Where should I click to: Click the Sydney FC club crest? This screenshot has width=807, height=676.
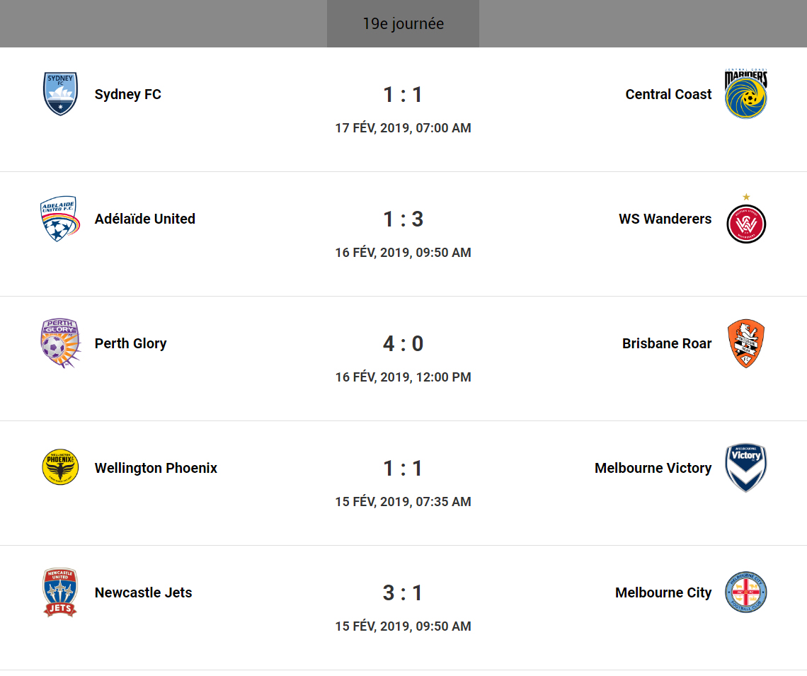tap(60, 93)
